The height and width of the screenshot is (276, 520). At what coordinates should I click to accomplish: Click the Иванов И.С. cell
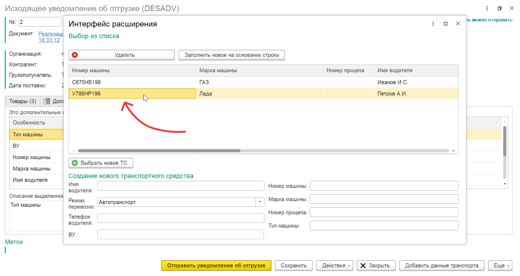tap(416, 82)
